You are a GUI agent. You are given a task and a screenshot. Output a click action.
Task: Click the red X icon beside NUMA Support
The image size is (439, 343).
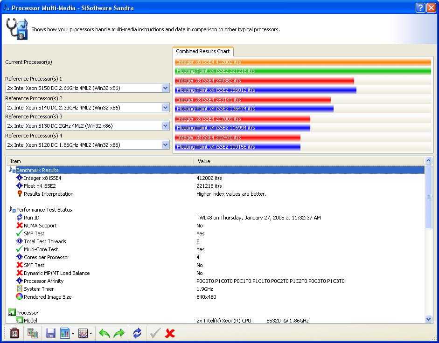tap(19, 225)
